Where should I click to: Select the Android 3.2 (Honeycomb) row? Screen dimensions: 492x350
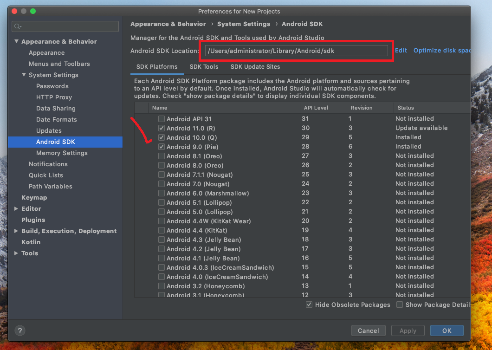click(206, 286)
